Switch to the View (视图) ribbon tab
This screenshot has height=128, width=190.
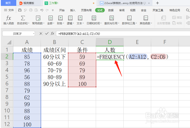[x=133, y=10]
